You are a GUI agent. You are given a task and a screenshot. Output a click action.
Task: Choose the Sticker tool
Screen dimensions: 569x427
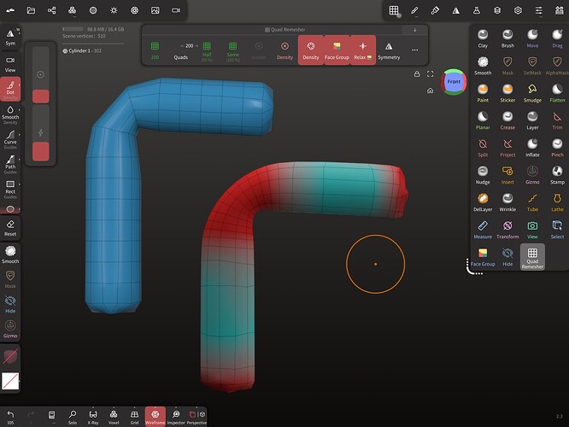[507, 93]
